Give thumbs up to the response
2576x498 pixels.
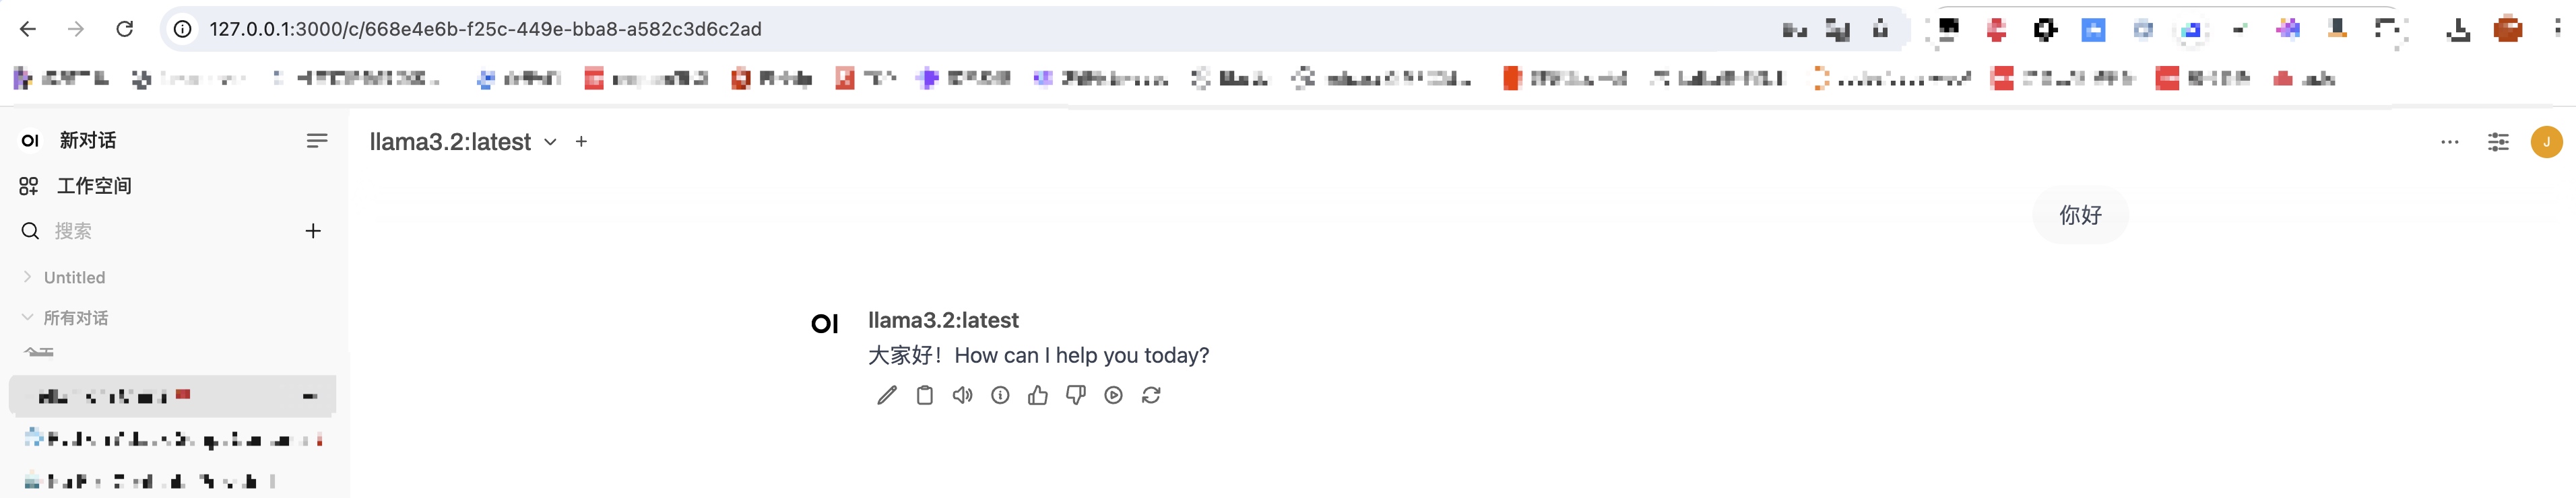click(1038, 396)
